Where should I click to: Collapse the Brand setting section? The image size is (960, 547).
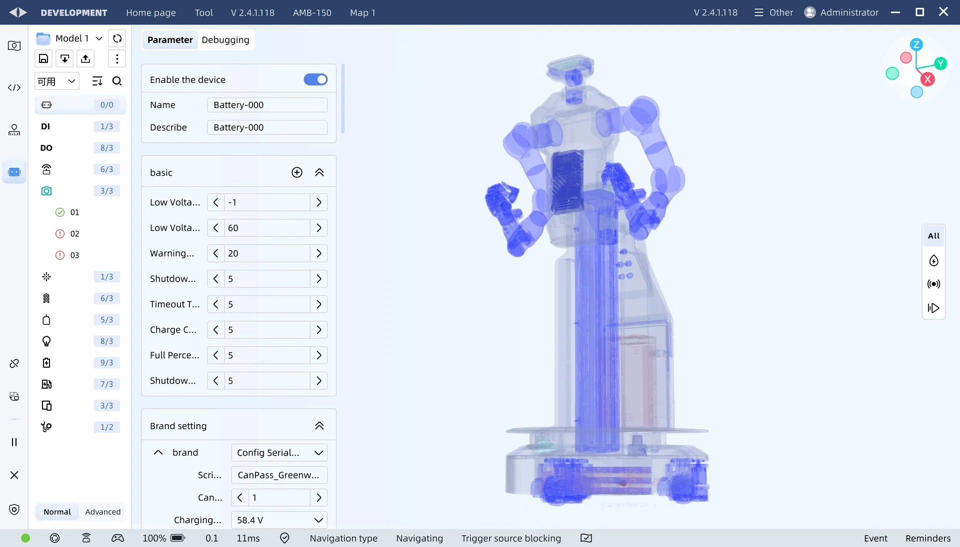pos(319,426)
